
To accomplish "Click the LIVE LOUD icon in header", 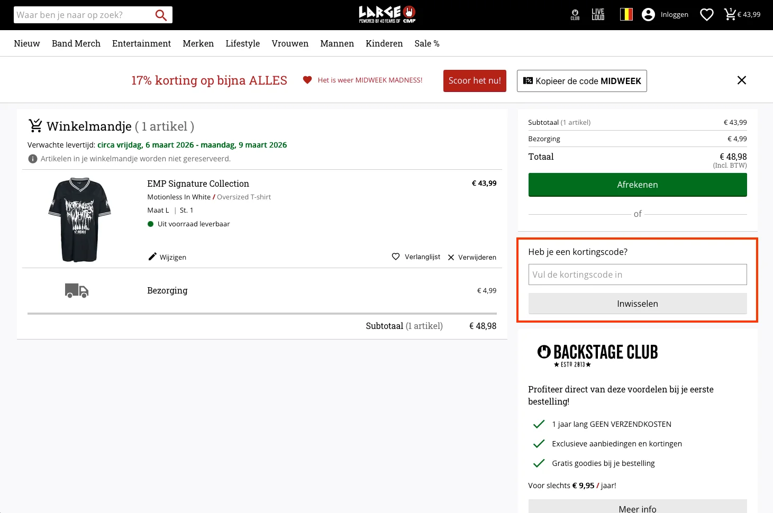I will (597, 14).
